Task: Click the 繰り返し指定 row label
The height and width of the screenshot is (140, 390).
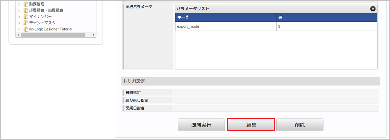Action: (137, 101)
